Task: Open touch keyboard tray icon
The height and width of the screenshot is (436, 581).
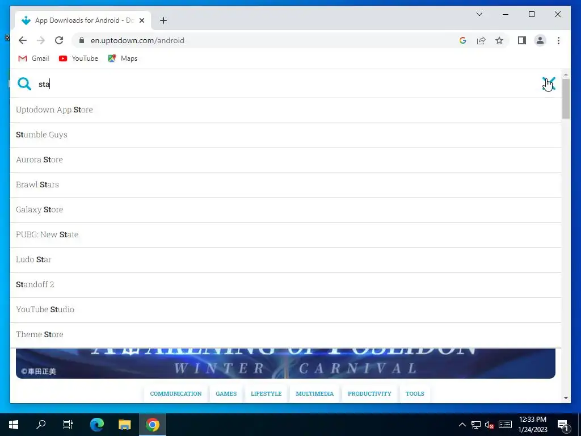Action: (x=505, y=425)
